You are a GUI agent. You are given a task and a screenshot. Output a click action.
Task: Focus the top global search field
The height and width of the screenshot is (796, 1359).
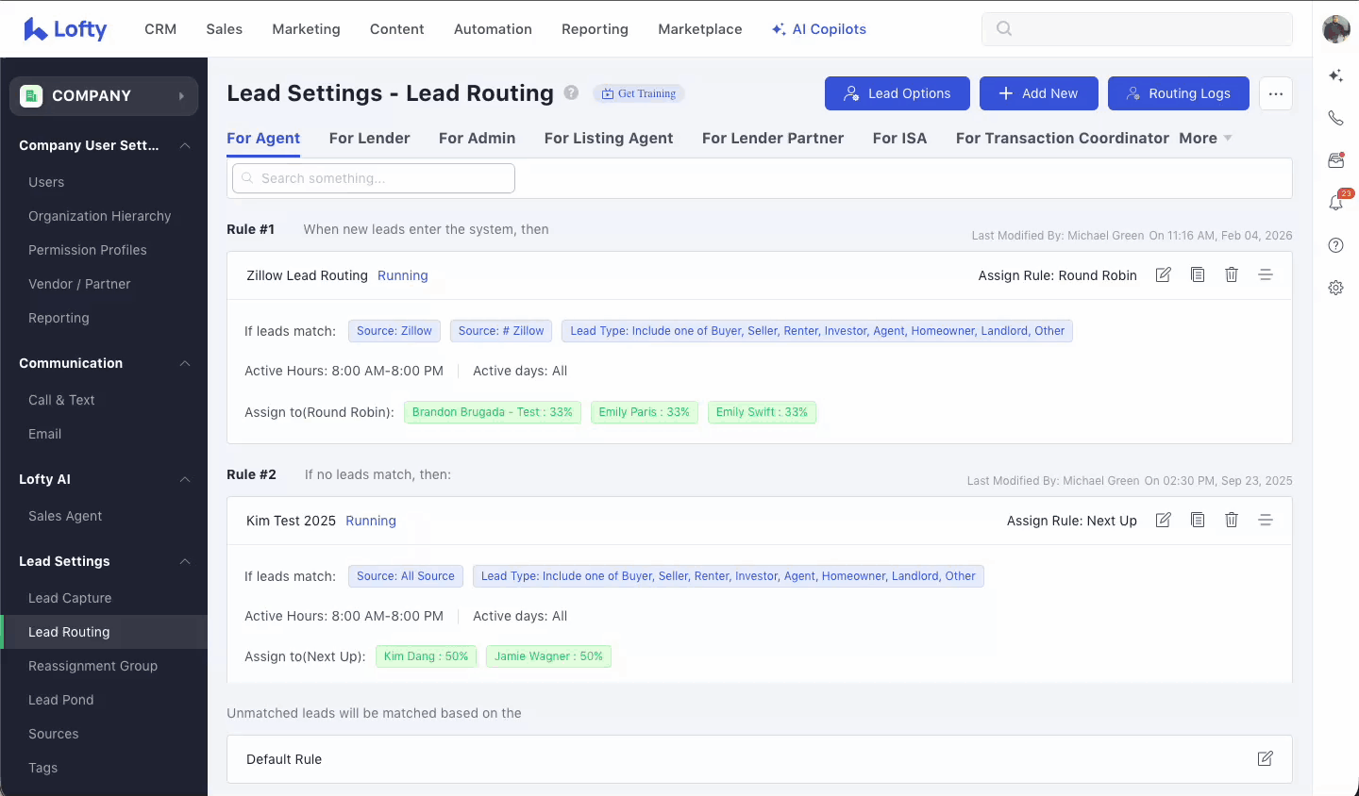pyautogui.click(x=1137, y=29)
